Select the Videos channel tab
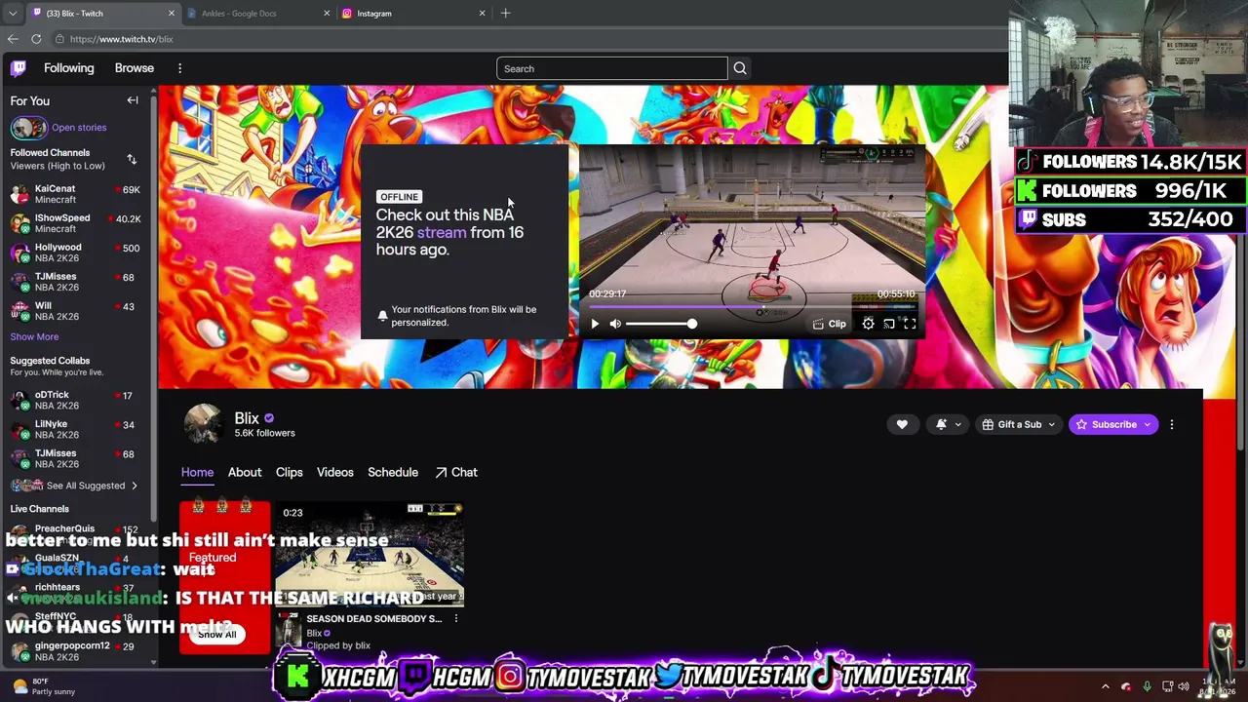Viewport: 1248px width, 702px height. point(334,472)
